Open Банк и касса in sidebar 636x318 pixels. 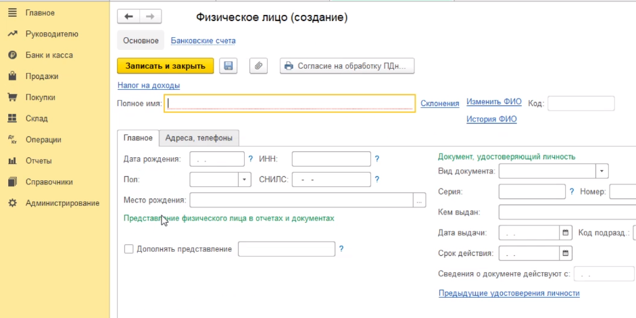pyautogui.click(x=49, y=55)
